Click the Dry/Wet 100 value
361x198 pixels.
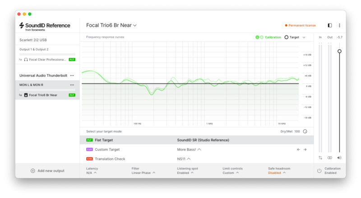coord(297,131)
